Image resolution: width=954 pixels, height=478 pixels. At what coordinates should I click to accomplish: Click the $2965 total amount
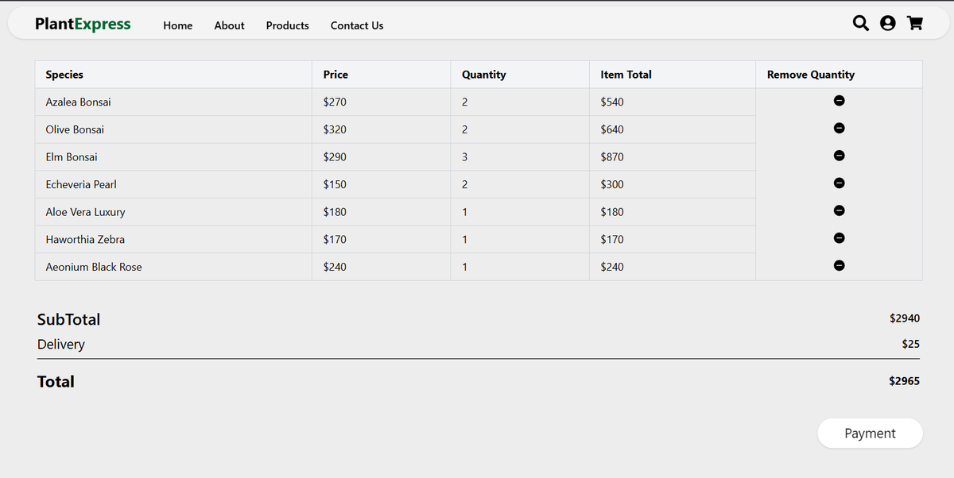click(904, 381)
